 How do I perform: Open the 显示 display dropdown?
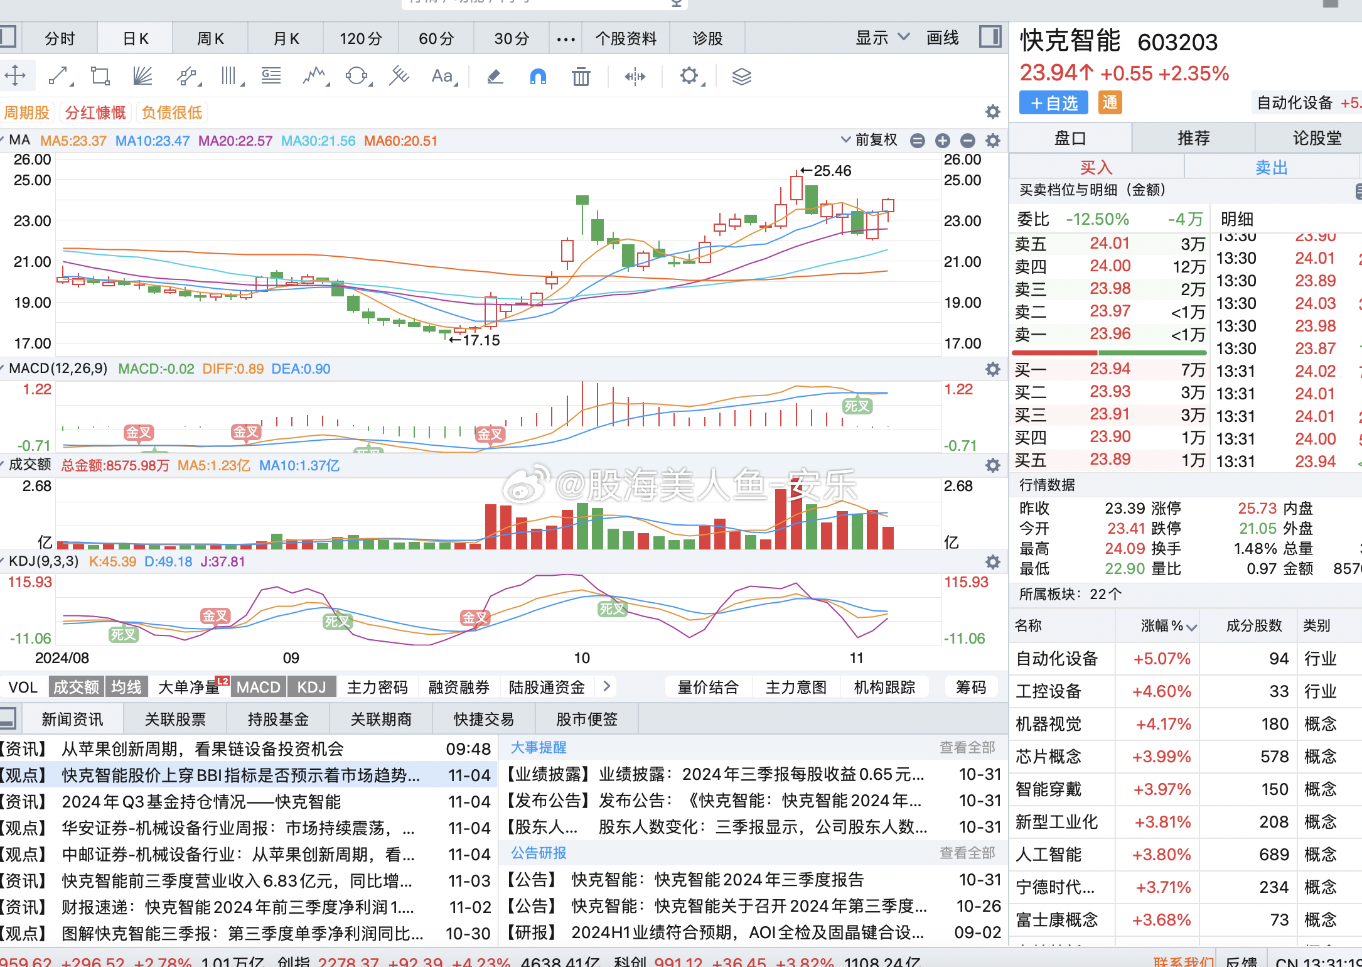click(x=882, y=38)
